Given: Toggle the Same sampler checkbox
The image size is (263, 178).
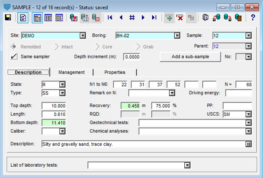Looking at the screenshot, I should click(x=14, y=56).
